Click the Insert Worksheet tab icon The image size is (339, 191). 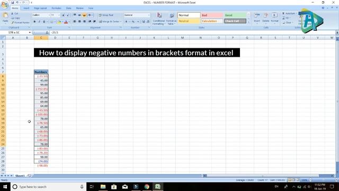point(30,176)
